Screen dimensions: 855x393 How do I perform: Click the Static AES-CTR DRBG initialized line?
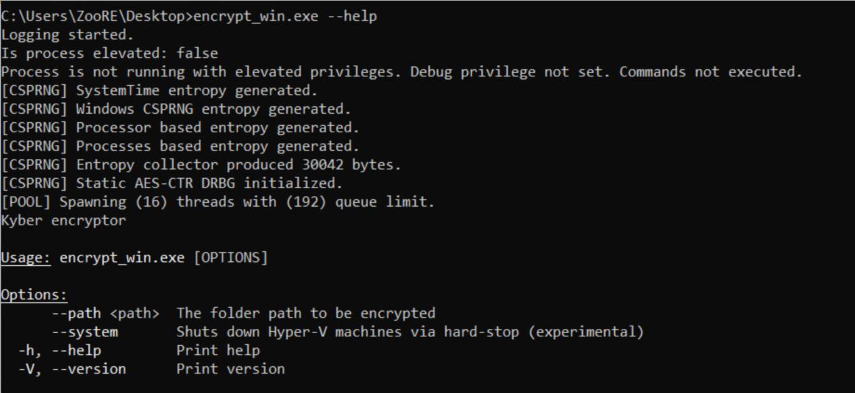click(x=172, y=183)
